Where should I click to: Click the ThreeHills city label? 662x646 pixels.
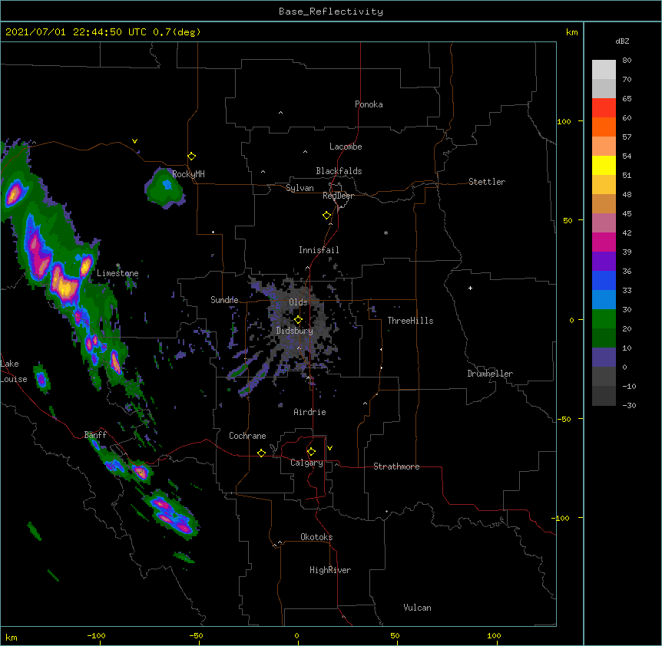tap(410, 321)
